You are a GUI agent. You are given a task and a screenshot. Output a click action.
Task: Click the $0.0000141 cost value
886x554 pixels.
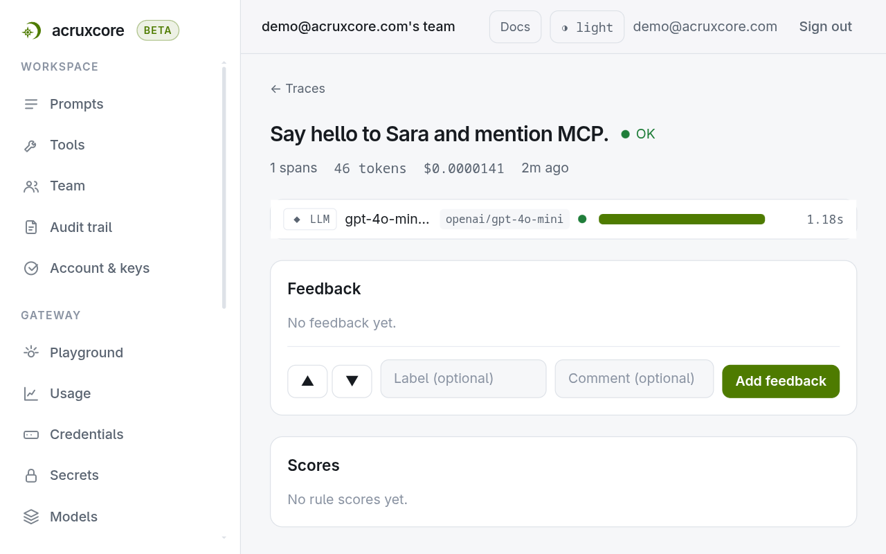tap(464, 168)
